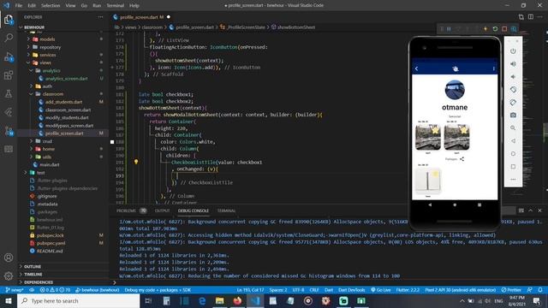Open main.dart in explorer
The height and width of the screenshot is (308, 548).
[x=50, y=164]
